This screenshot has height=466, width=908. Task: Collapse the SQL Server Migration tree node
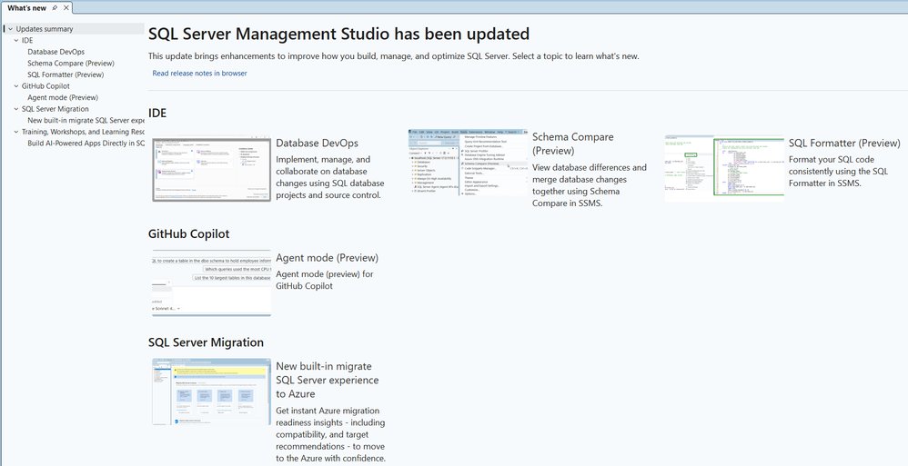(x=16, y=109)
